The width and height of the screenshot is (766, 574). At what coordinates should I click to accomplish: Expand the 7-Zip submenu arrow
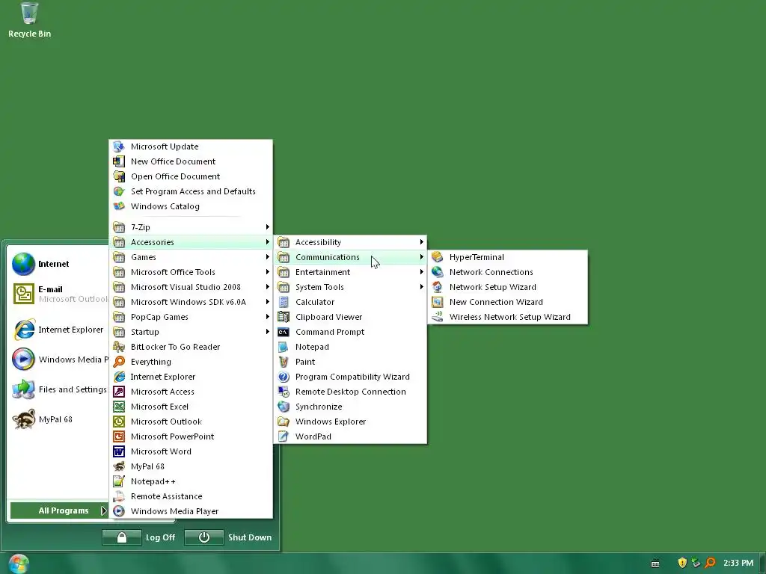(268, 227)
